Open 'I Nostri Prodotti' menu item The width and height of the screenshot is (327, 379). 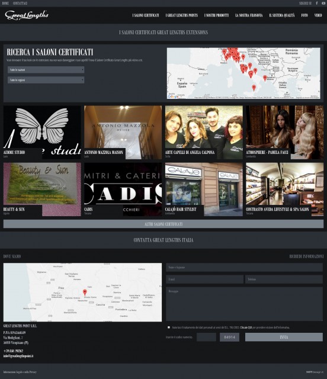coord(216,15)
